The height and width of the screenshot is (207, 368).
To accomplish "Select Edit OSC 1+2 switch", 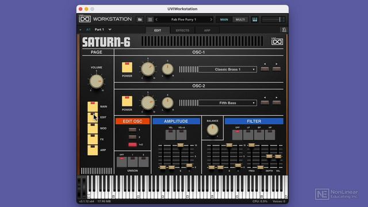I will (133, 144).
